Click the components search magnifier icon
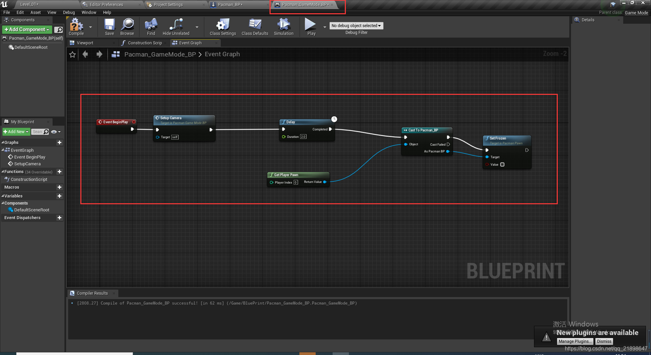 (x=59, y=30)
